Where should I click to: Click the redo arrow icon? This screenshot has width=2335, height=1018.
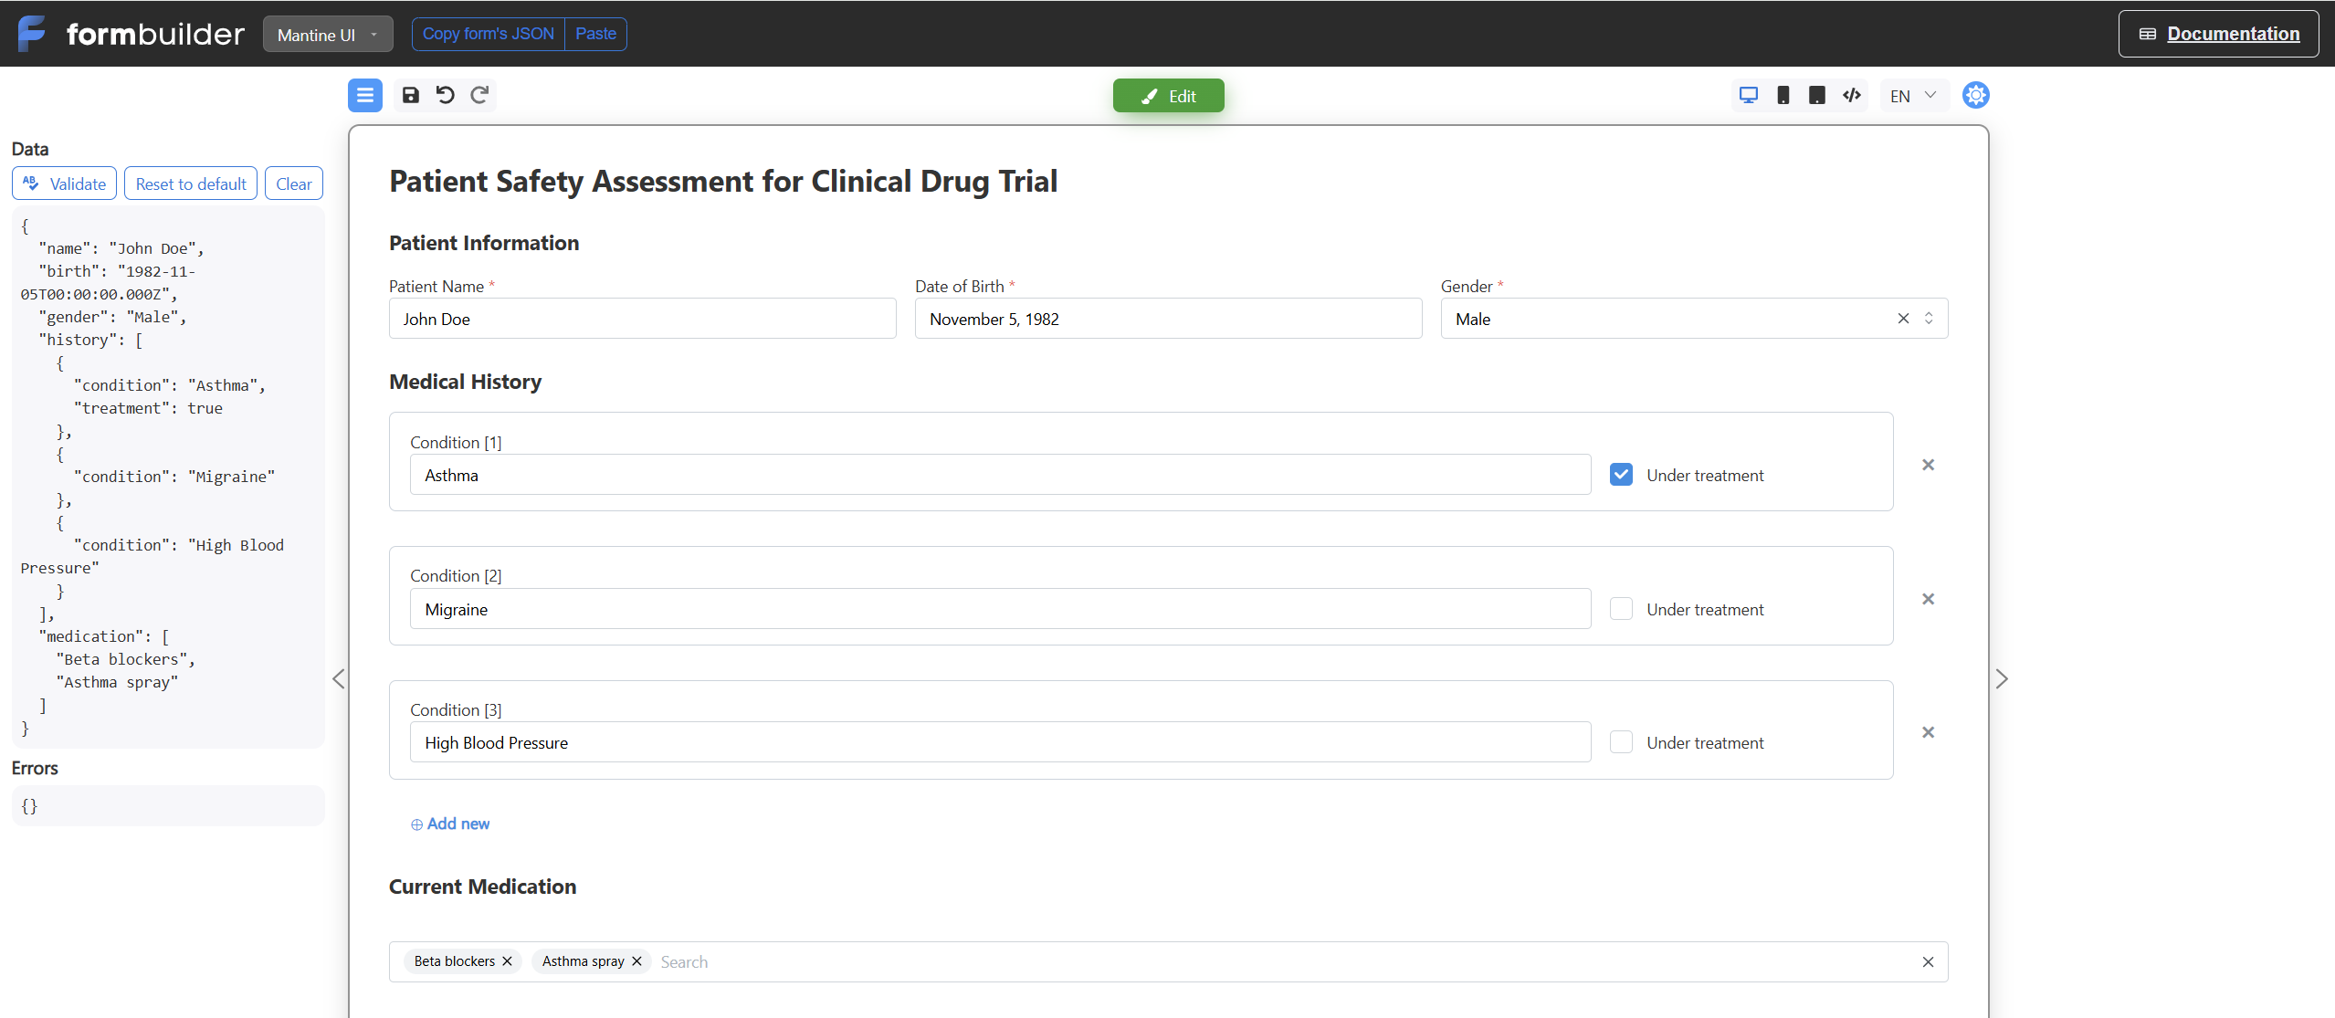tap(479, 95)
